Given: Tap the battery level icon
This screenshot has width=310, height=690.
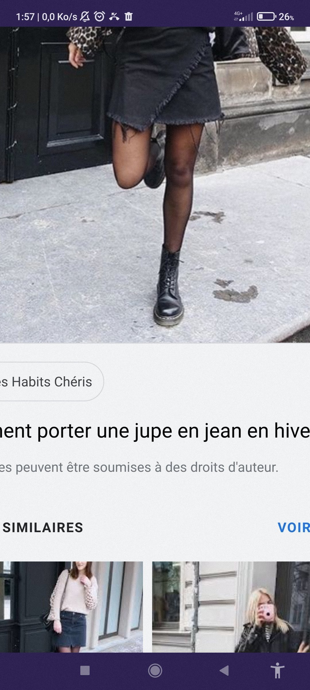Looking at the screenshot, I should [266, 17].
